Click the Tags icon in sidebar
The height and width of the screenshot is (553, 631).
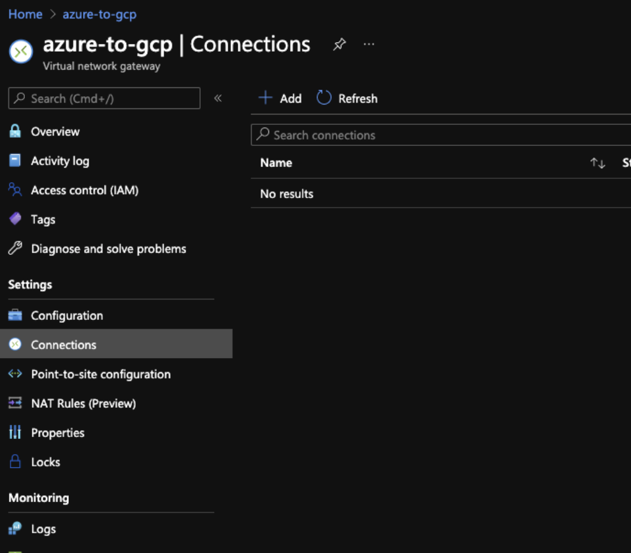coord(15,219)
